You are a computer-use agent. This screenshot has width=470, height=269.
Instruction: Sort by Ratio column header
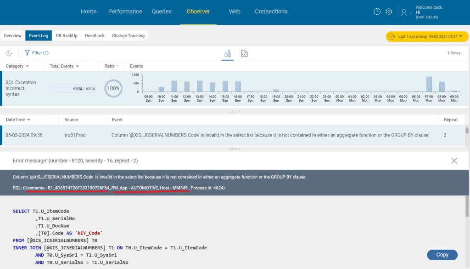click(x=111, y=66)
